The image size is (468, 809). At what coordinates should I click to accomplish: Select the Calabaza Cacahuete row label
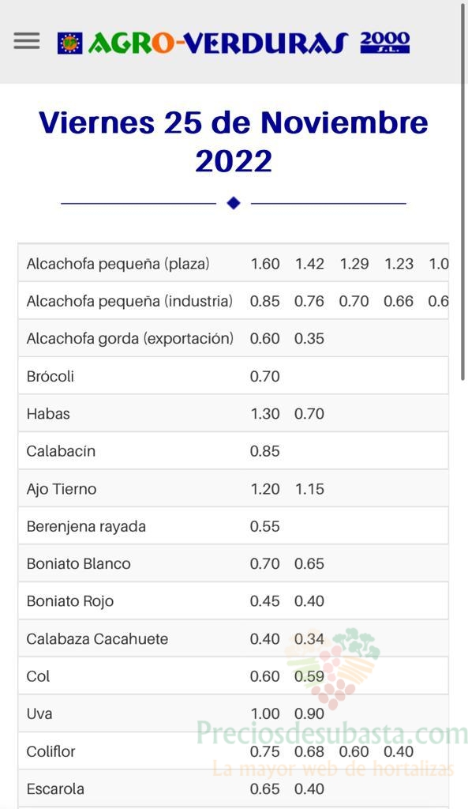click(97, 638)
